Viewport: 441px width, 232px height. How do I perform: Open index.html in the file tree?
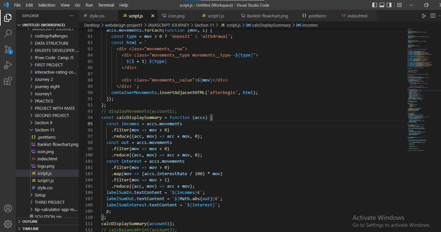click(47, 159)
